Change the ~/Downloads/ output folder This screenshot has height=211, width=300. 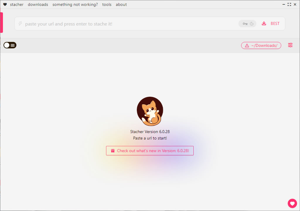tap(261, 45)
